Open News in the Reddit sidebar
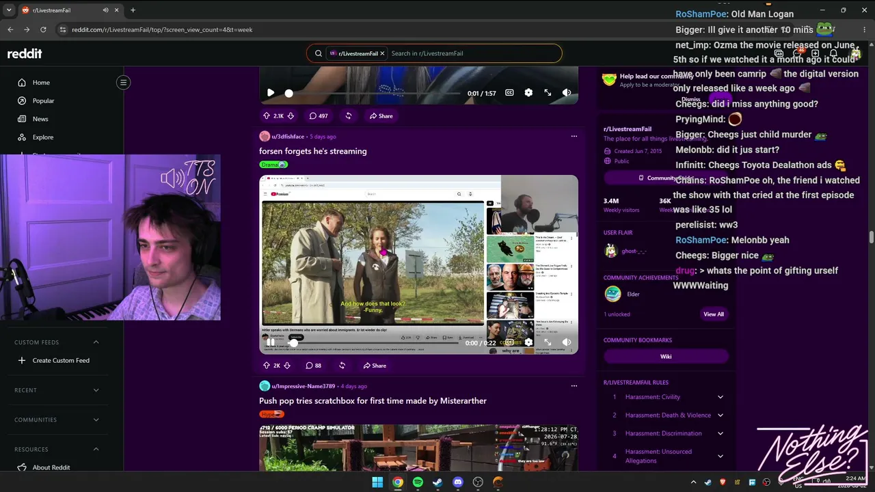 pos(40,119)
